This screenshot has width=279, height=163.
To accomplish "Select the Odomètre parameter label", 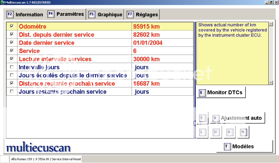I will click(32, 26).
